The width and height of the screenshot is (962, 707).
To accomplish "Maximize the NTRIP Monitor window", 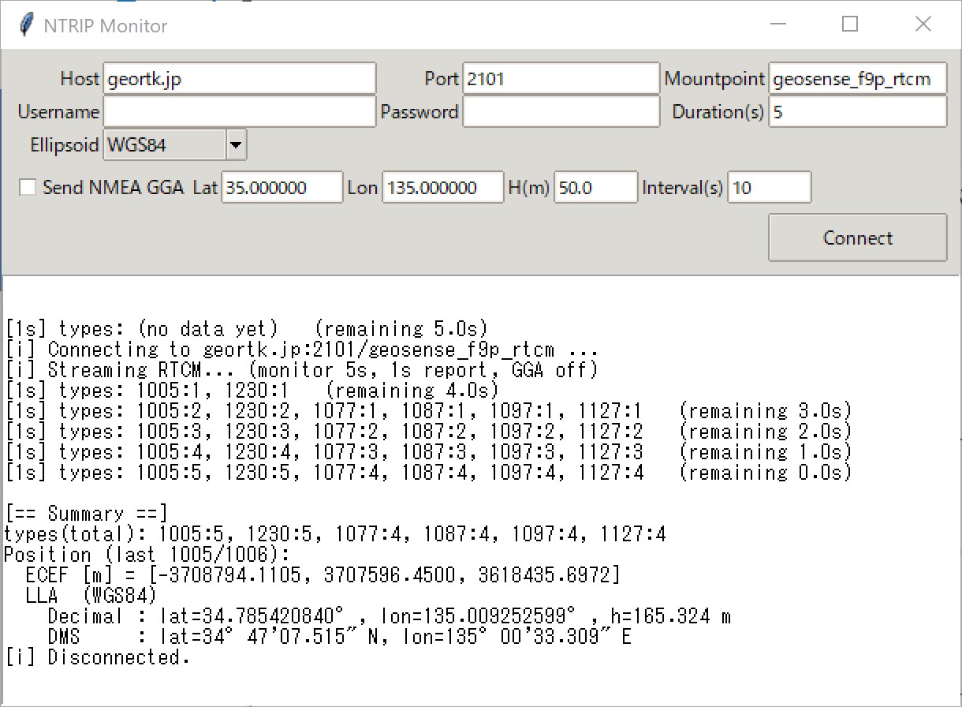I will pos(850,24).
